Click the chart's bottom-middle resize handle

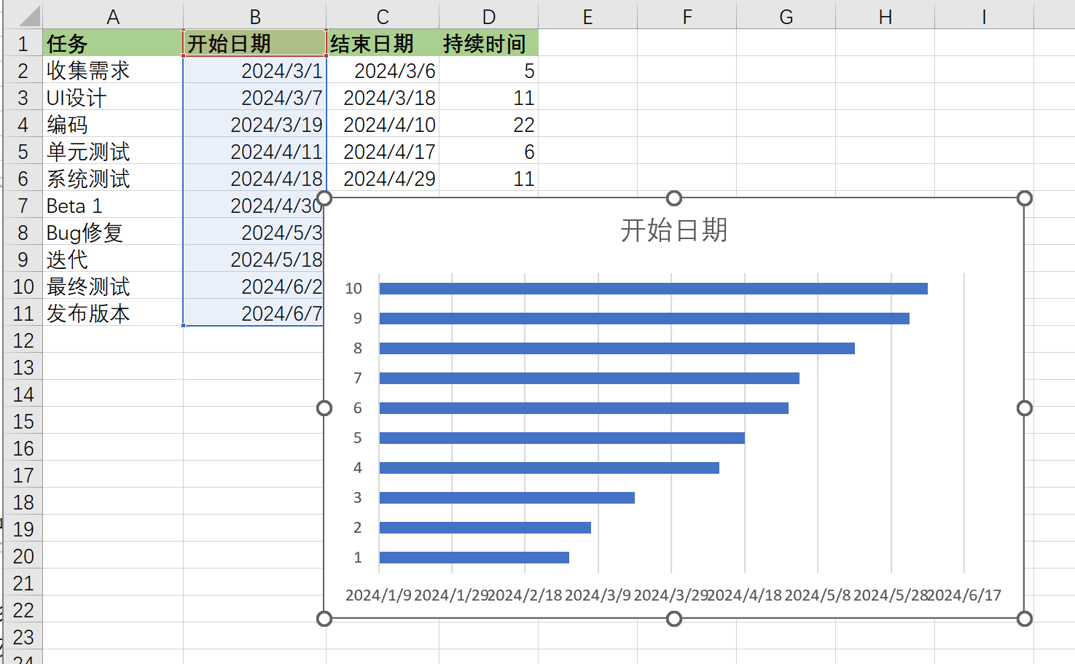coord(674,619)
